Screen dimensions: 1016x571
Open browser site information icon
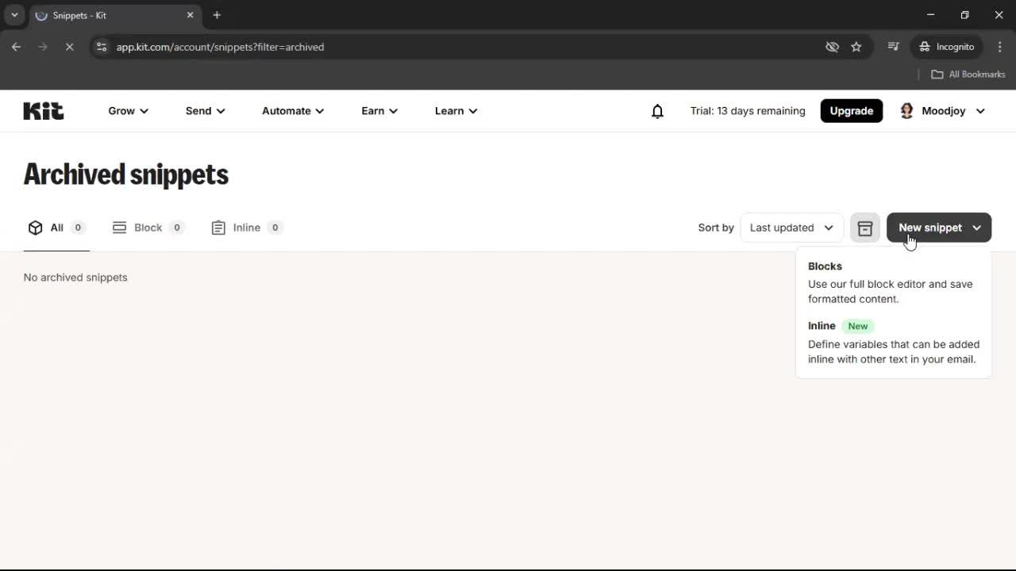coord(102,47)
